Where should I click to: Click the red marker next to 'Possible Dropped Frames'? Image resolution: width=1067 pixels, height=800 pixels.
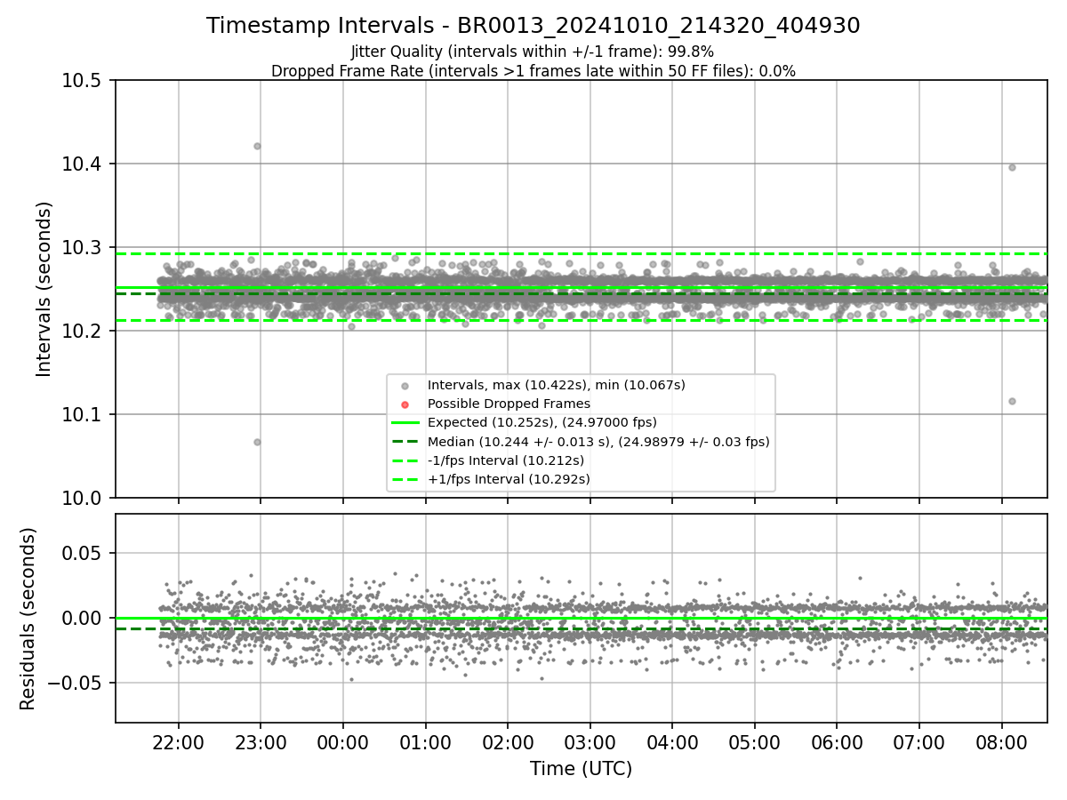click(x=405, y=404)
